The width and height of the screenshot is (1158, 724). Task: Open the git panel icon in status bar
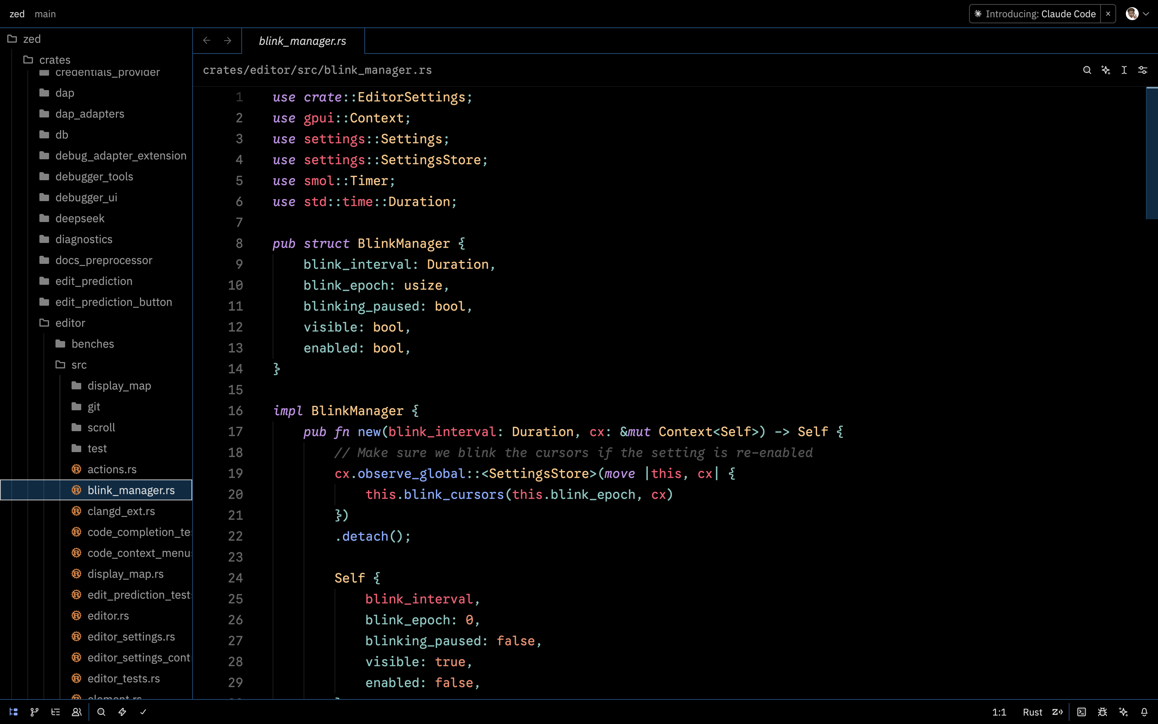(x=35, y=712)
